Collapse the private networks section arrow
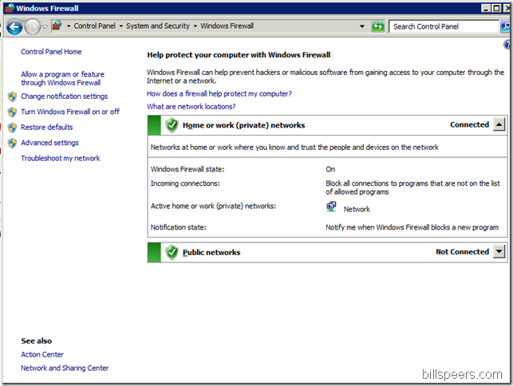This screenshot has width=513, height=386. [499, 124]
